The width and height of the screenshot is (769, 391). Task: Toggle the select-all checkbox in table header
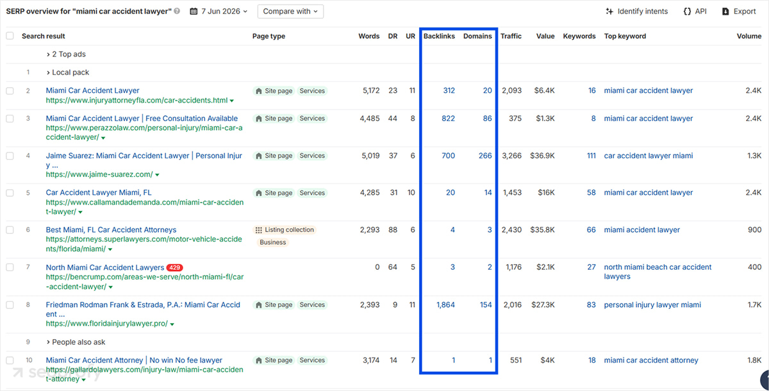coord(10,36)
